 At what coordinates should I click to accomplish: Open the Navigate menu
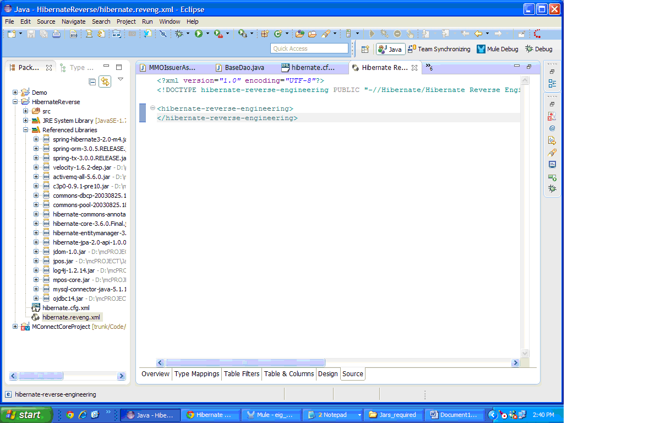pyautogui.click(x=73, y=21)
